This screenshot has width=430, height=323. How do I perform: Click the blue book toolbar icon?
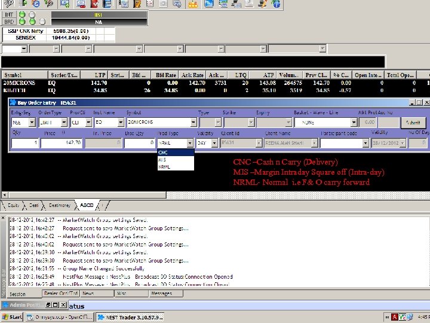[107, 4]
